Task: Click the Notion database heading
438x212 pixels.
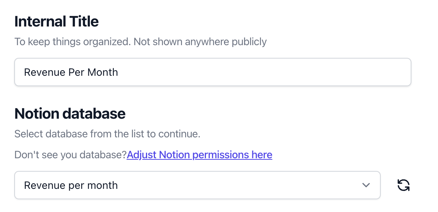Action: 70,114
